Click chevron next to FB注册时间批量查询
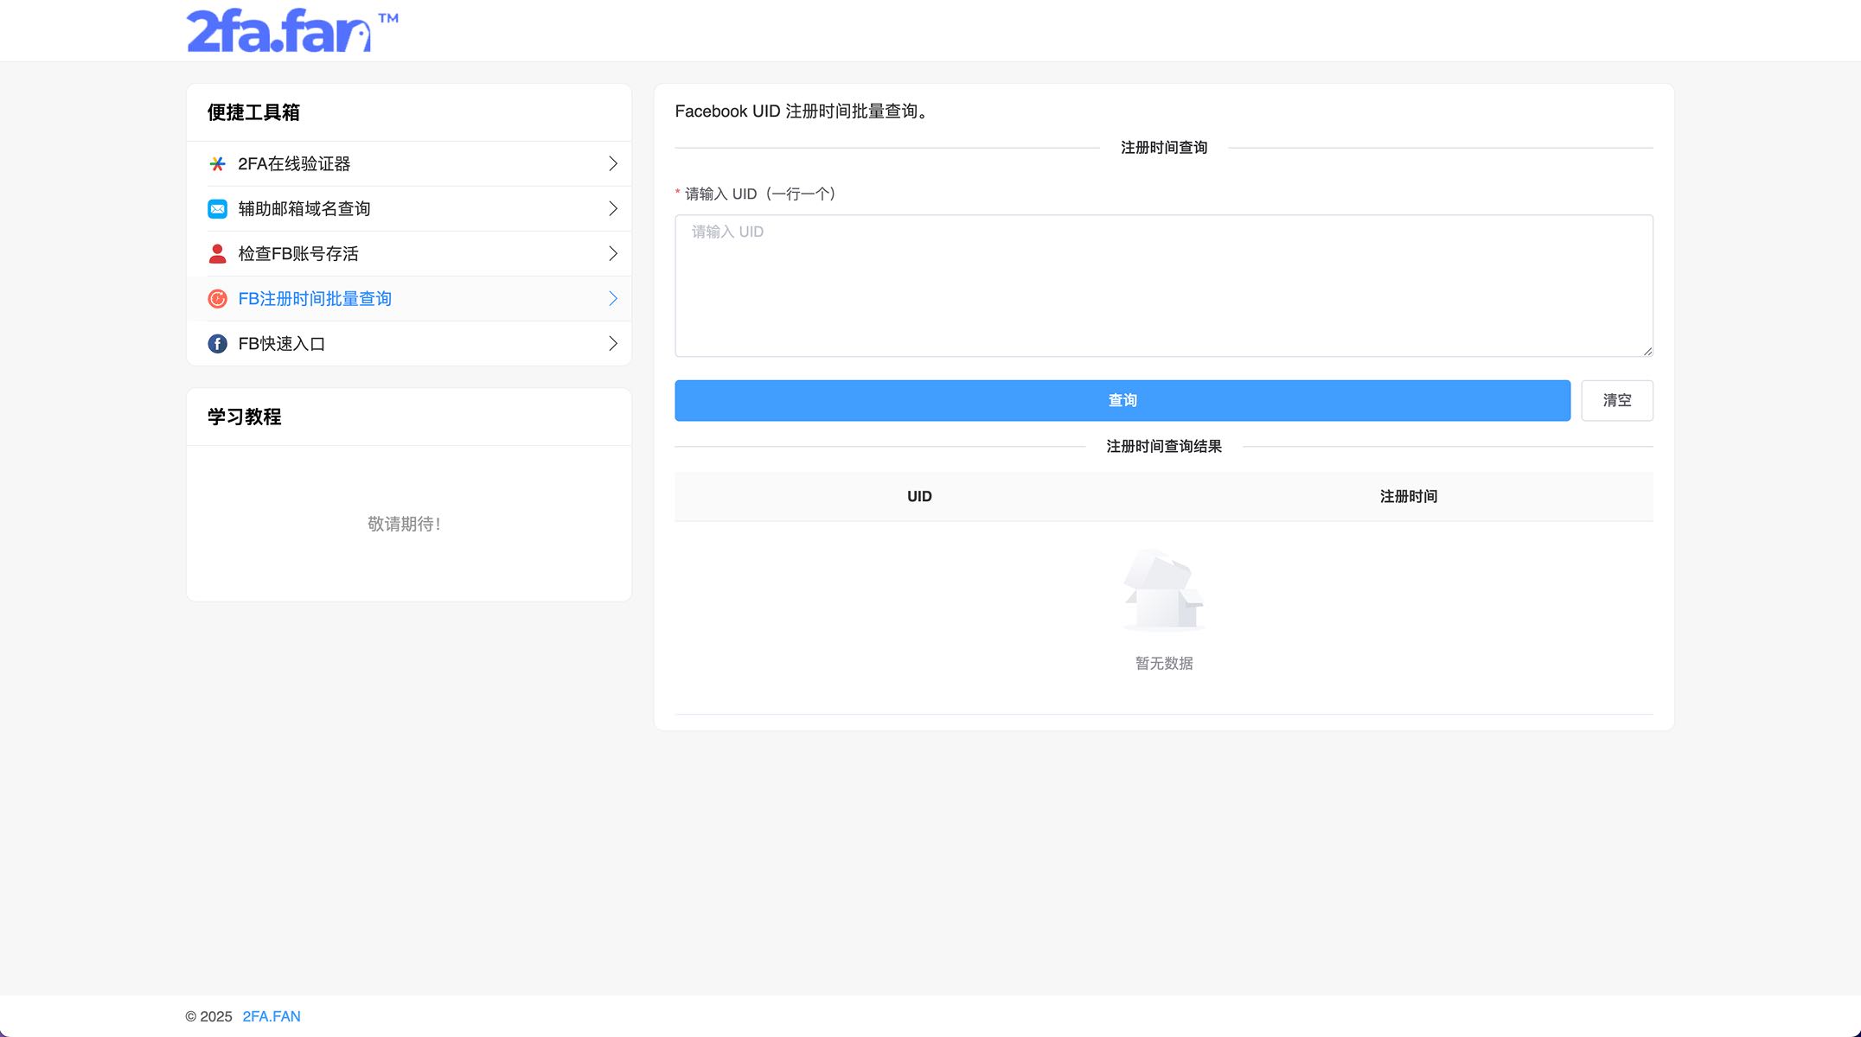This screenshot has width=1861, height=1037. pyautogui.click(x=613, y=299)
